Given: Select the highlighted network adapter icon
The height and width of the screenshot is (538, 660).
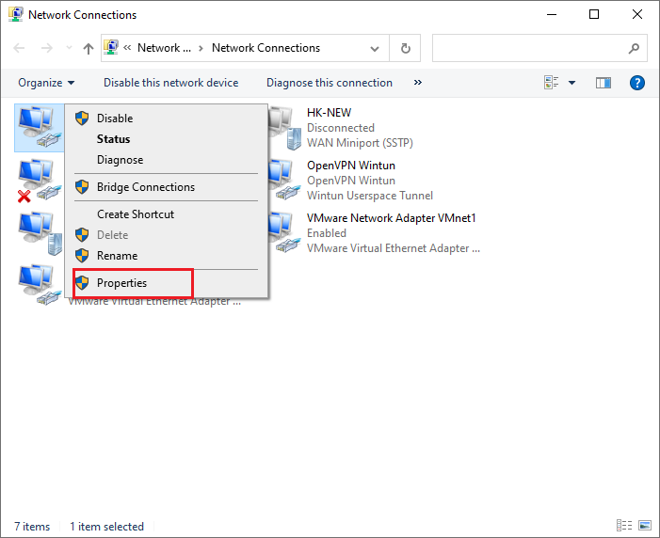Looking at the screenshot, I should pos(40,128).
